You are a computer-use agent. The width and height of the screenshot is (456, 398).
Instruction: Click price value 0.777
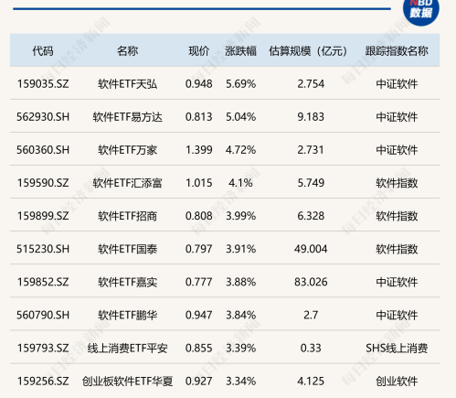click(198, 282)
